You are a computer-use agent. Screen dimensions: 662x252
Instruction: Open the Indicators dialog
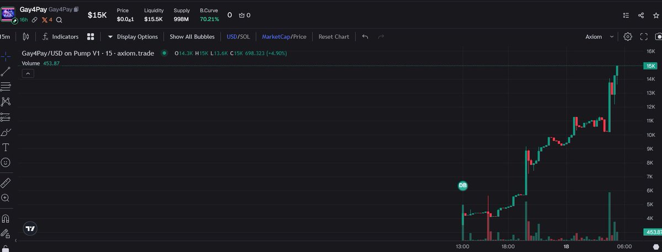pos(60,37)
